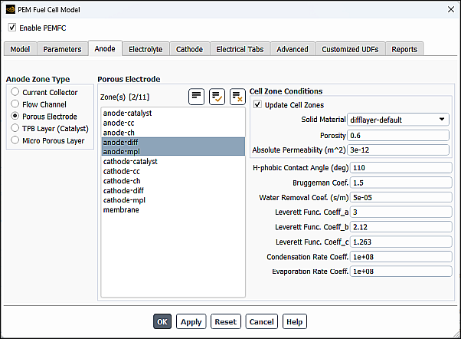This screenshot has height=339, width=461.
Task: Select the Flow Channel radio button
Action: pos(15,104)
